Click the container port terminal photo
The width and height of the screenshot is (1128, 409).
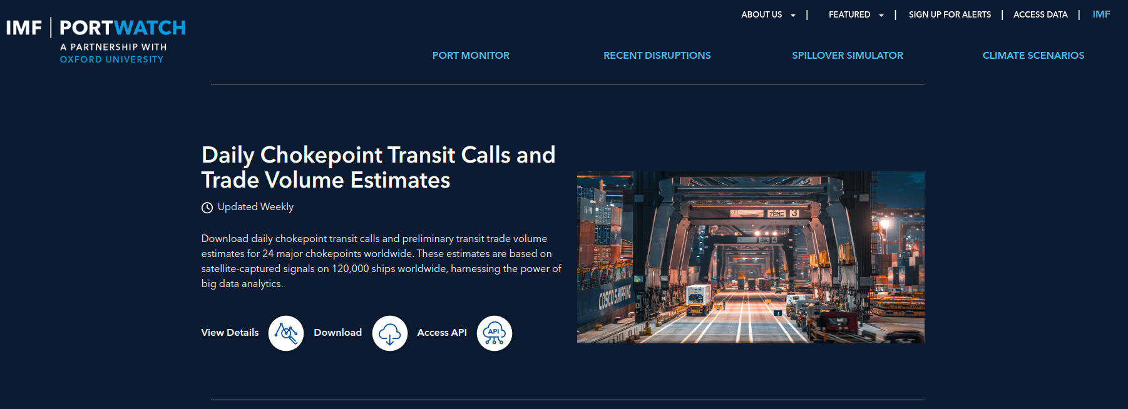coord(750,257)
